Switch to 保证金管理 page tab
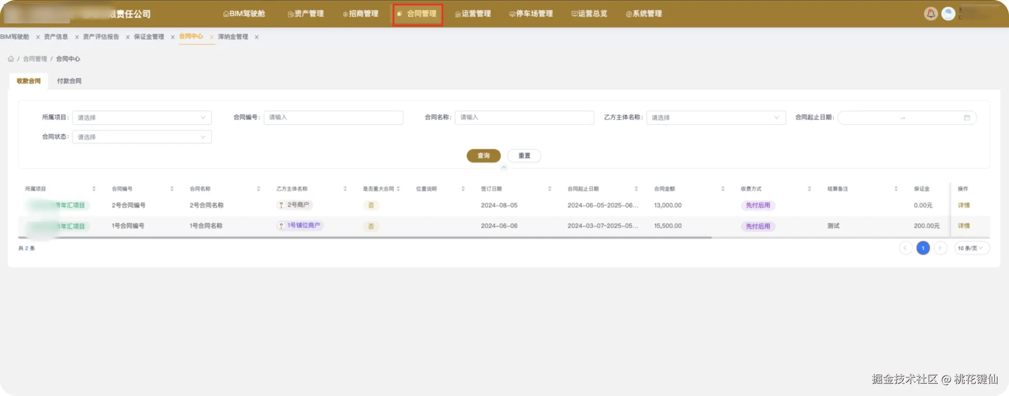This screenshot has height=396, width=1009. (x=149, y=37)
